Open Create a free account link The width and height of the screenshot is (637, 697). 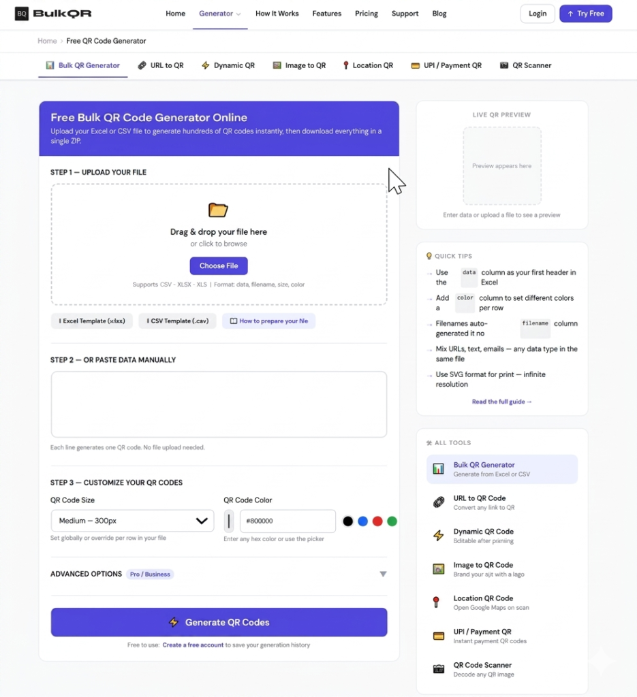[193, 645]
